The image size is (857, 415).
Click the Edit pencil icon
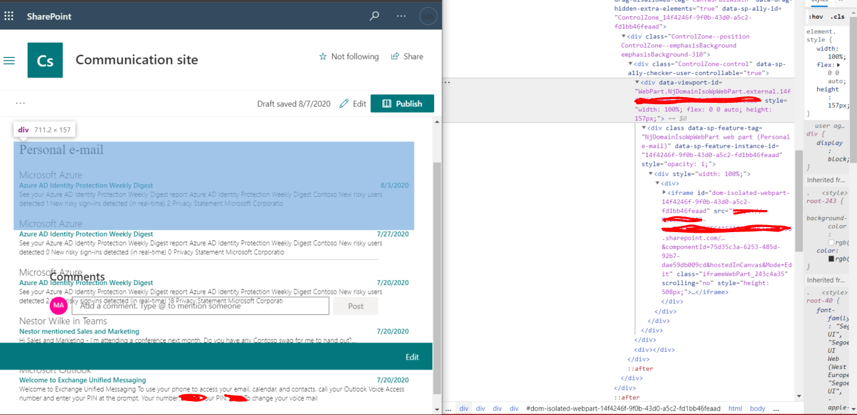coord(343,103)
